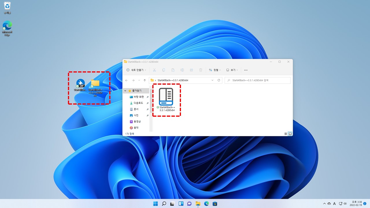370x208 pixels.
Task: Open taskbar Search
Action: click(x=164, y=203)
